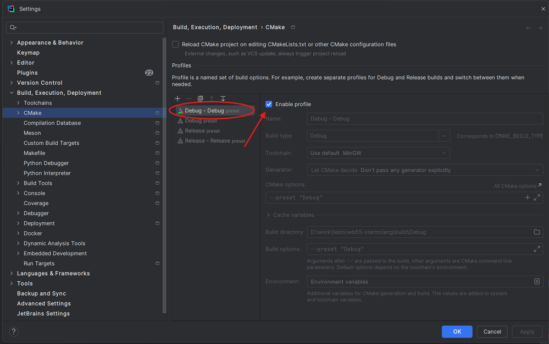Open the All CMake options link

click(517, 186)
